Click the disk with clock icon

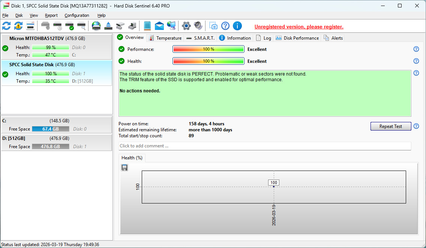[58, 26]
